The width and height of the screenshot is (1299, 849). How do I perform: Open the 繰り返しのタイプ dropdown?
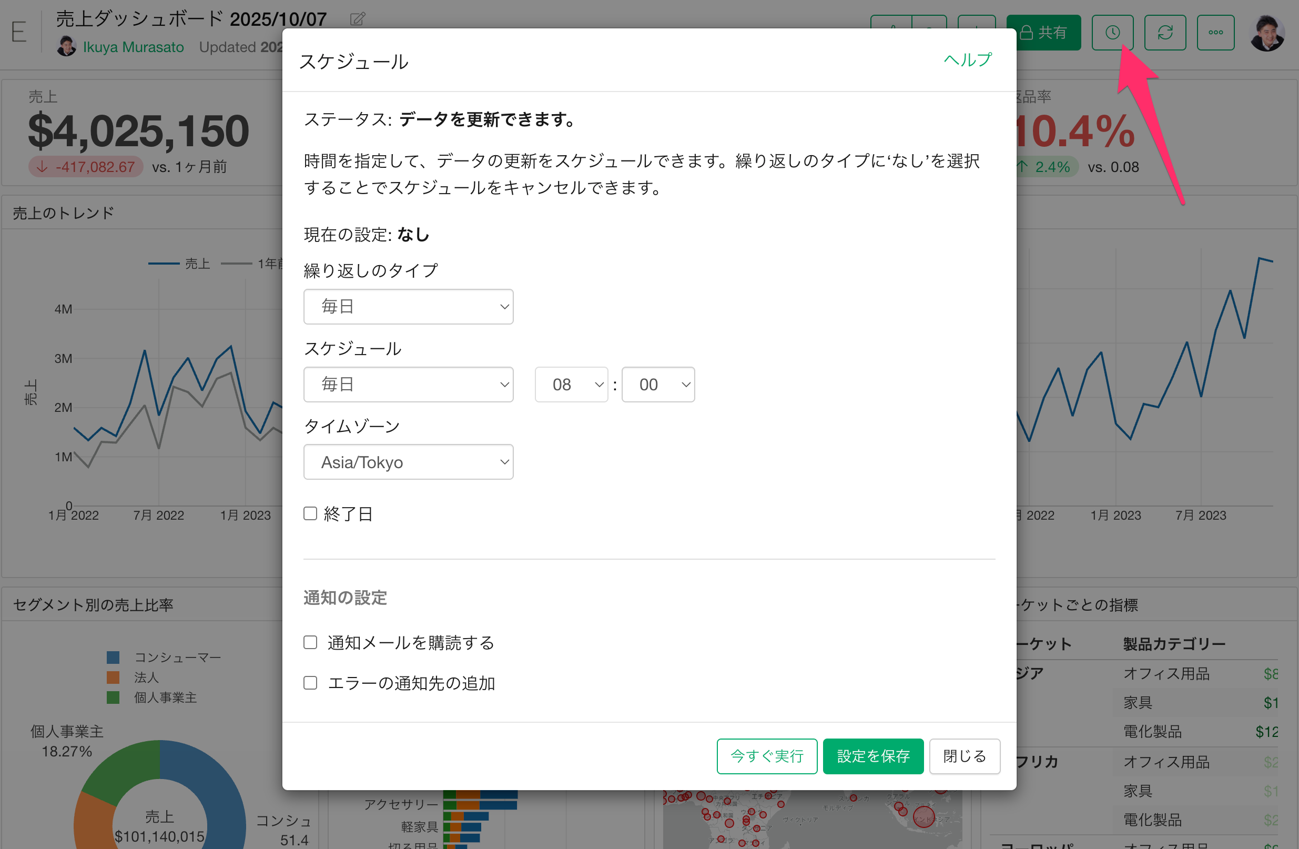[408, 306]
